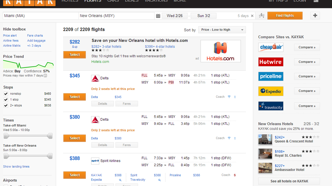Click the exclamation alert icon on $345 flight
Image resolution: width=332 pixels, height=186 pixels.
235,97
